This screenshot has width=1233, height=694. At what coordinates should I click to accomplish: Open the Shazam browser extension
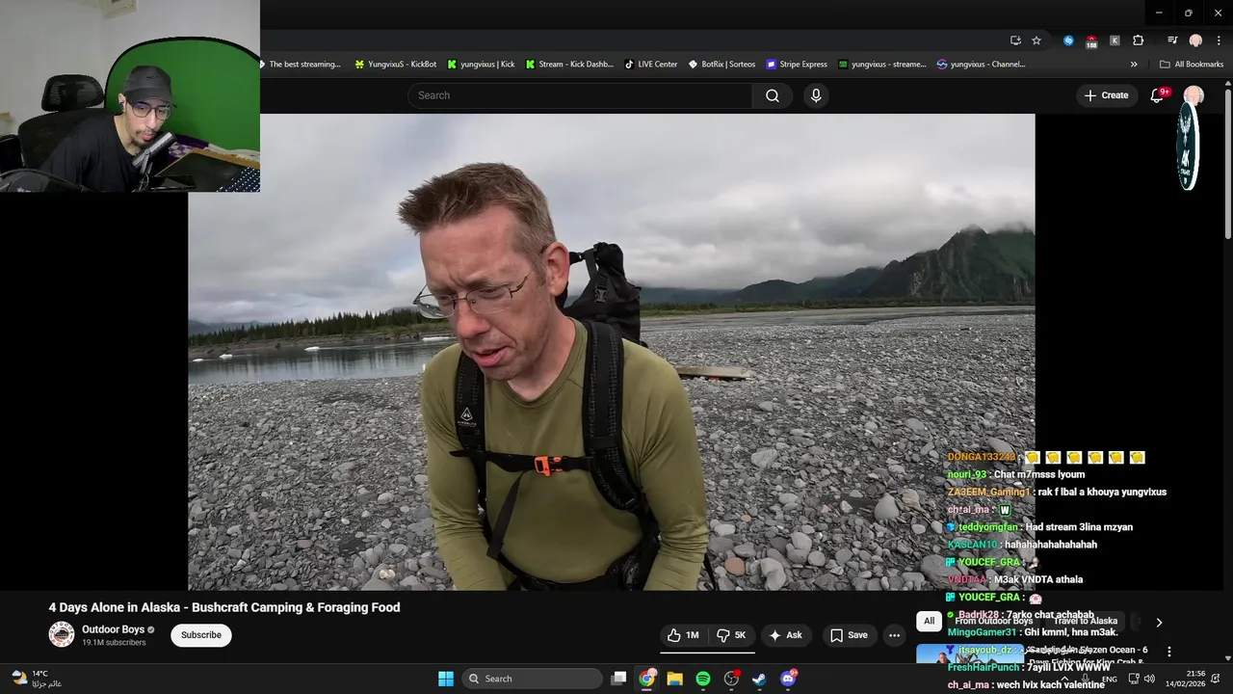(x=1068, y=40)
